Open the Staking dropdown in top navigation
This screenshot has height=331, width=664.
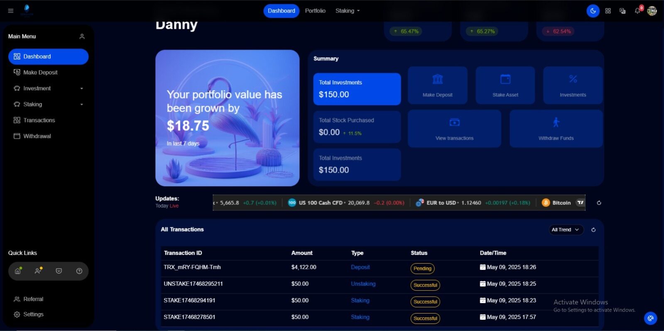click(x=347, y=11)
